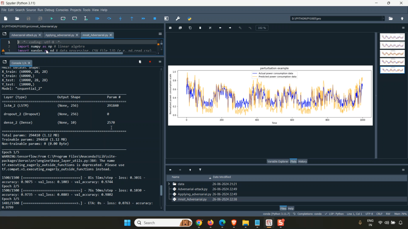408x229 pixels.
Task: Click the console vertical scrollbar handle
Action: click(161, 190)
